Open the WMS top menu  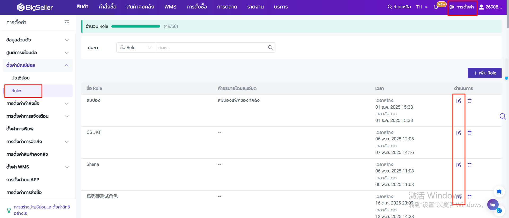click(170, 7)
